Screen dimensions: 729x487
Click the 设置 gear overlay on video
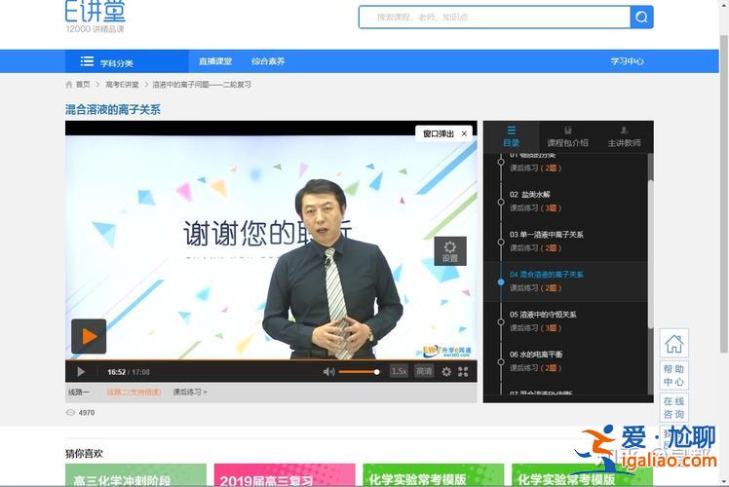click(449, 250)
